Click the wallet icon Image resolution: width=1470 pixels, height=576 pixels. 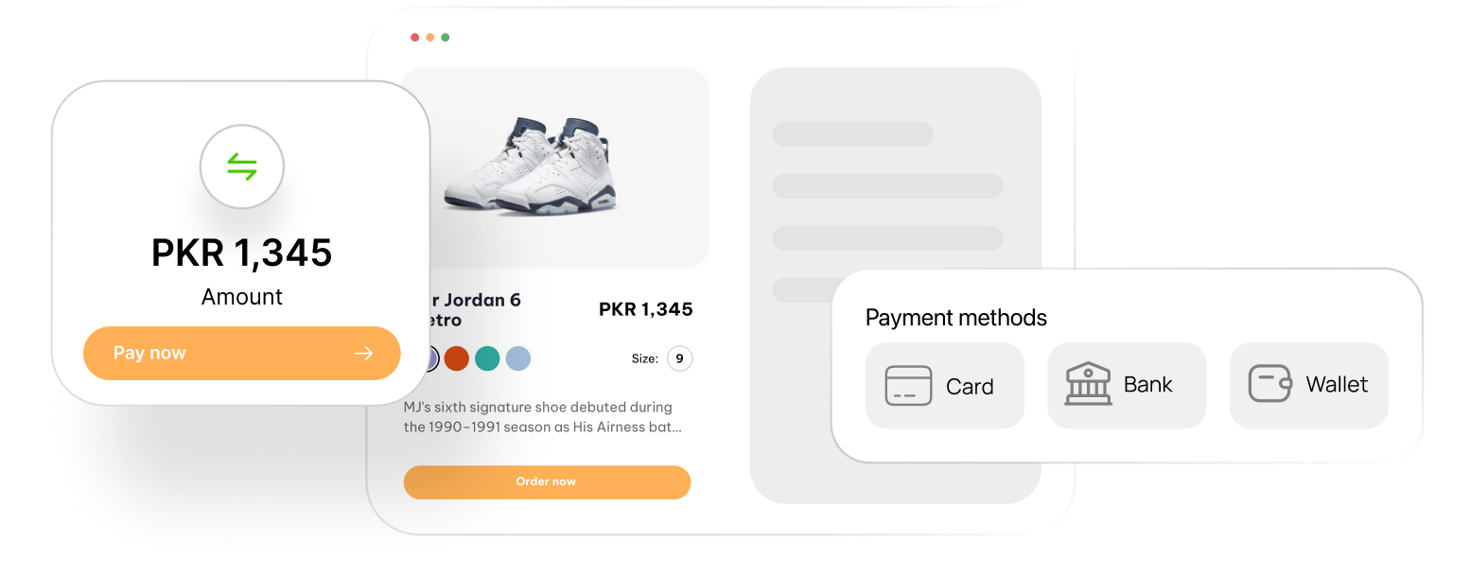click(x=1270, y=384)
